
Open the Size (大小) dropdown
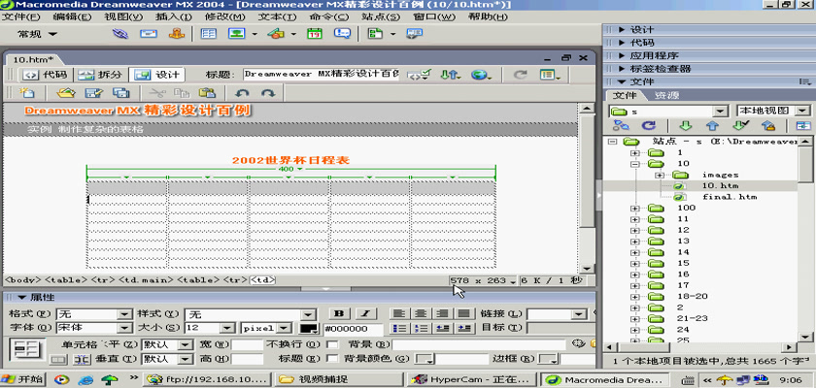(x=227, y=328)
